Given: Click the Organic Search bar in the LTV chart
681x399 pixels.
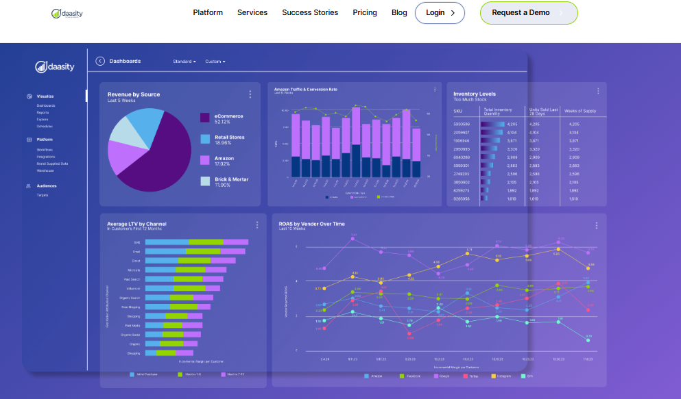Looking at the screenshot, I should (179, 298).
